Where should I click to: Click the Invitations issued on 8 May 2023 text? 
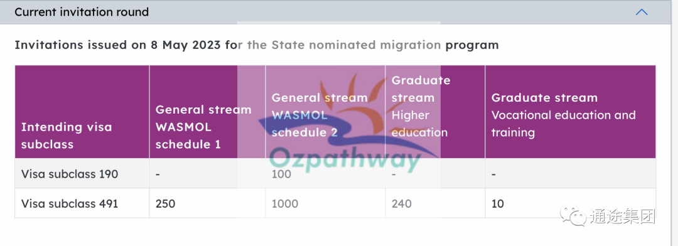(x=117, y=45)
